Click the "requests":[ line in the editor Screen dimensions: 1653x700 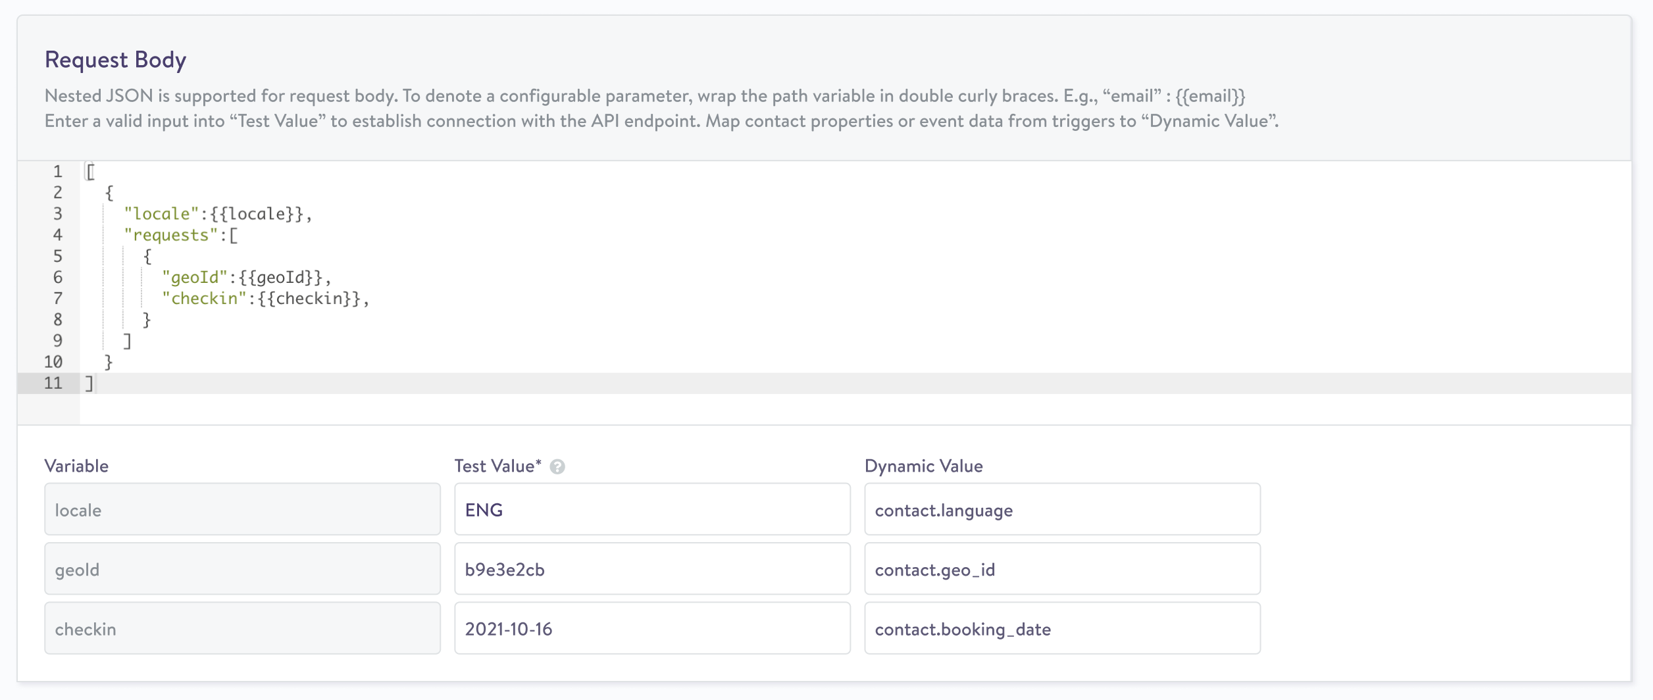coord(181,235)
